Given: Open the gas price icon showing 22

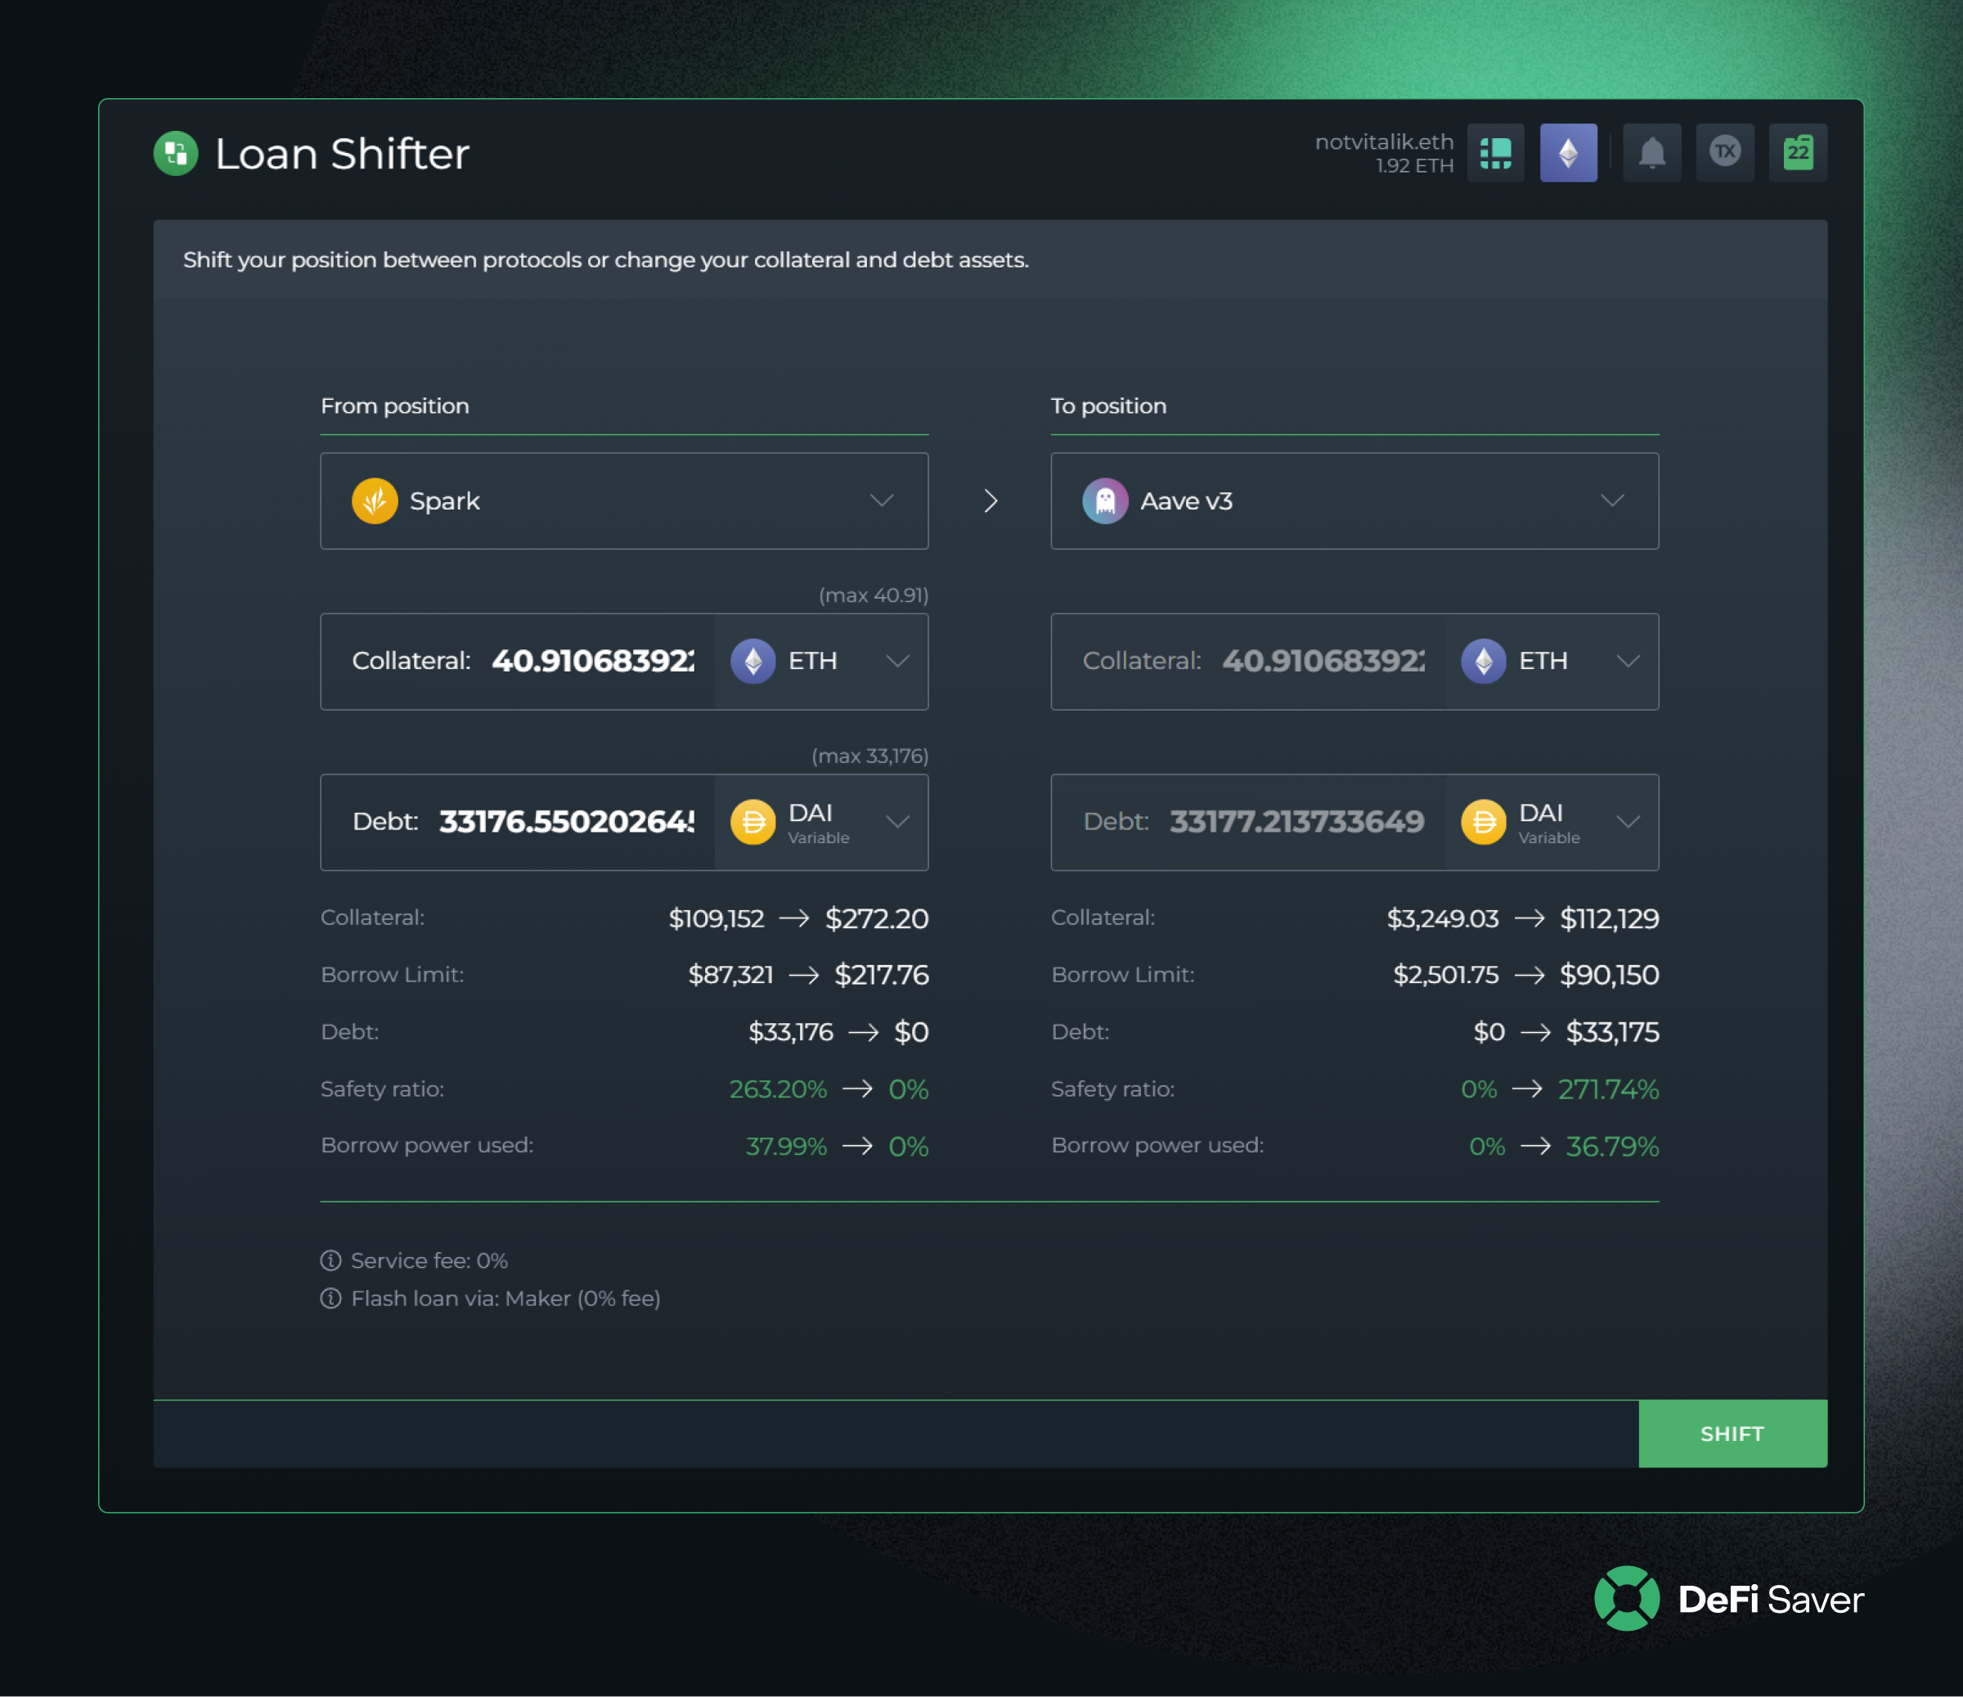Looking at the screenshot, I should pyautogui.click(x=1797, y=153).
